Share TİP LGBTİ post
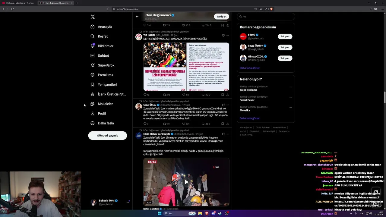This screenshot has height=217, width=386. pyautogui.click(x=228, y=95)
